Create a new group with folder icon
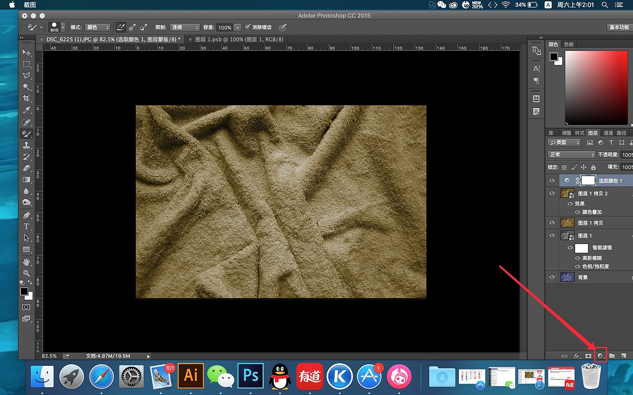 coord(612,355)
